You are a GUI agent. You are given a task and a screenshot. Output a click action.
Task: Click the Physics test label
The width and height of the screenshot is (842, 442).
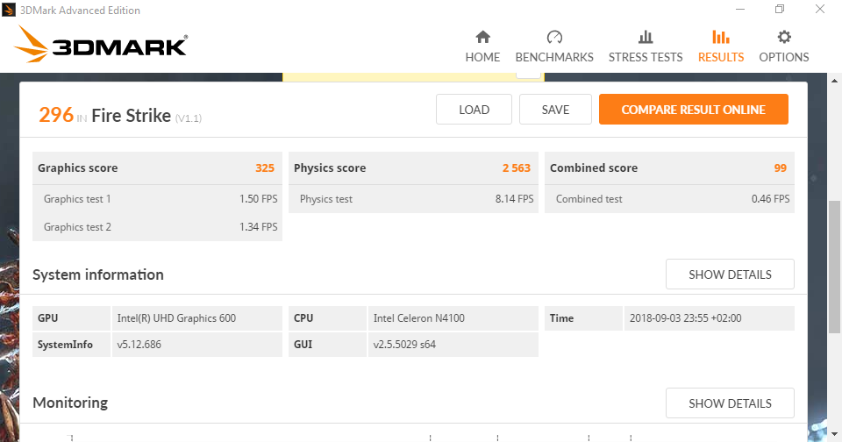[x=326, y=199]
